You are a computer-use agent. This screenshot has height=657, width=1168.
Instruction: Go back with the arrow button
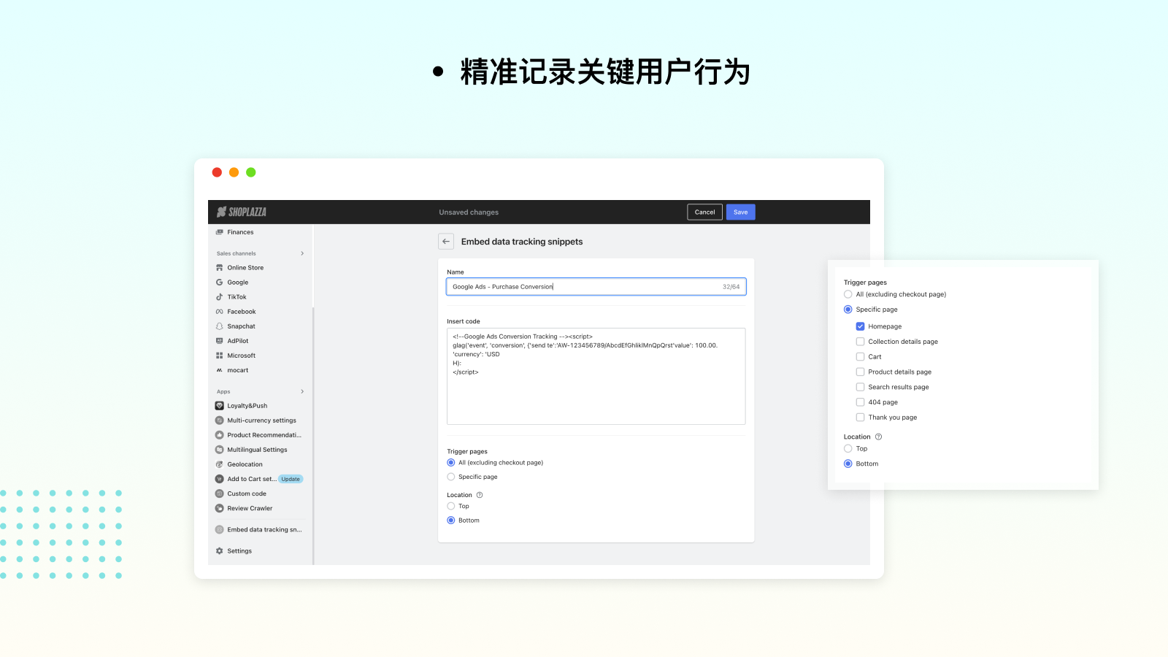pyautogui.click(x=446, y=242)
